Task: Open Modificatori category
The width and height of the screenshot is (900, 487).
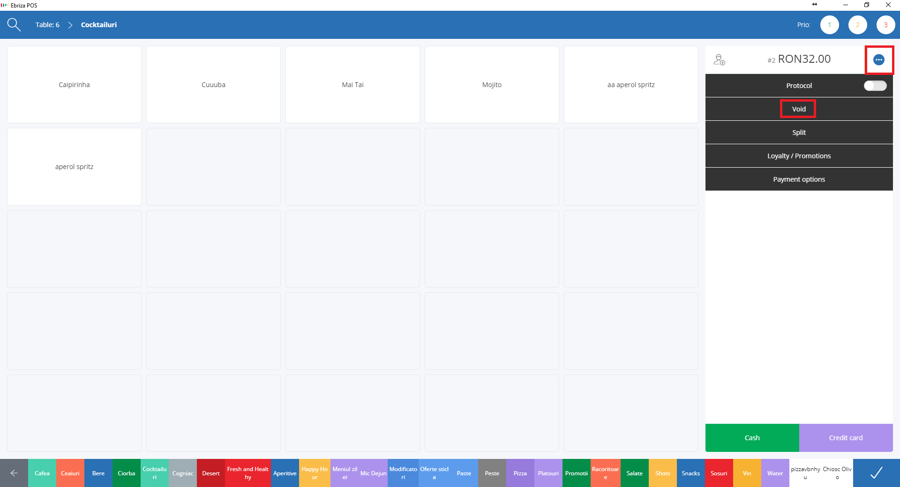Action: pyautogui.click(x=403, y=473)
